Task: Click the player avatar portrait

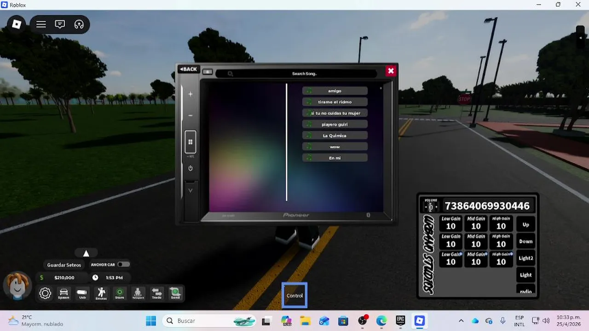Action: pos(17,286)
